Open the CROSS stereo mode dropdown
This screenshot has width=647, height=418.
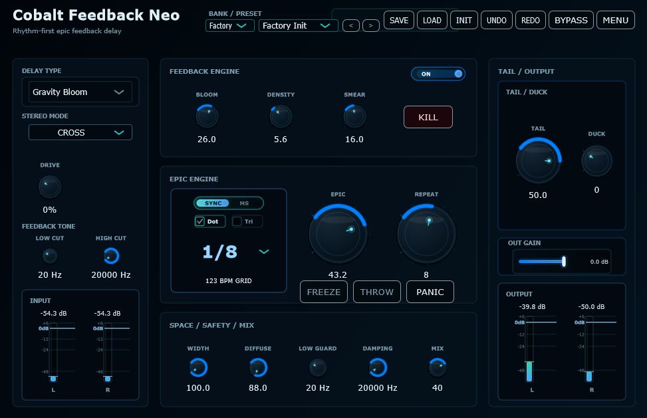(x=80, y=132)
